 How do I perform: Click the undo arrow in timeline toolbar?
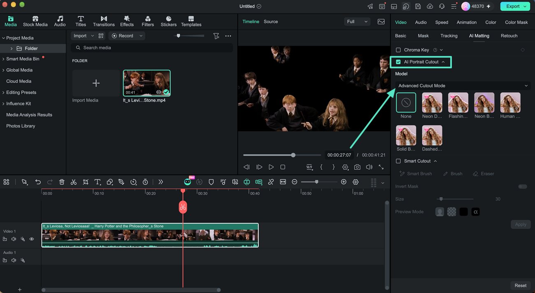[x=38, y=182]
